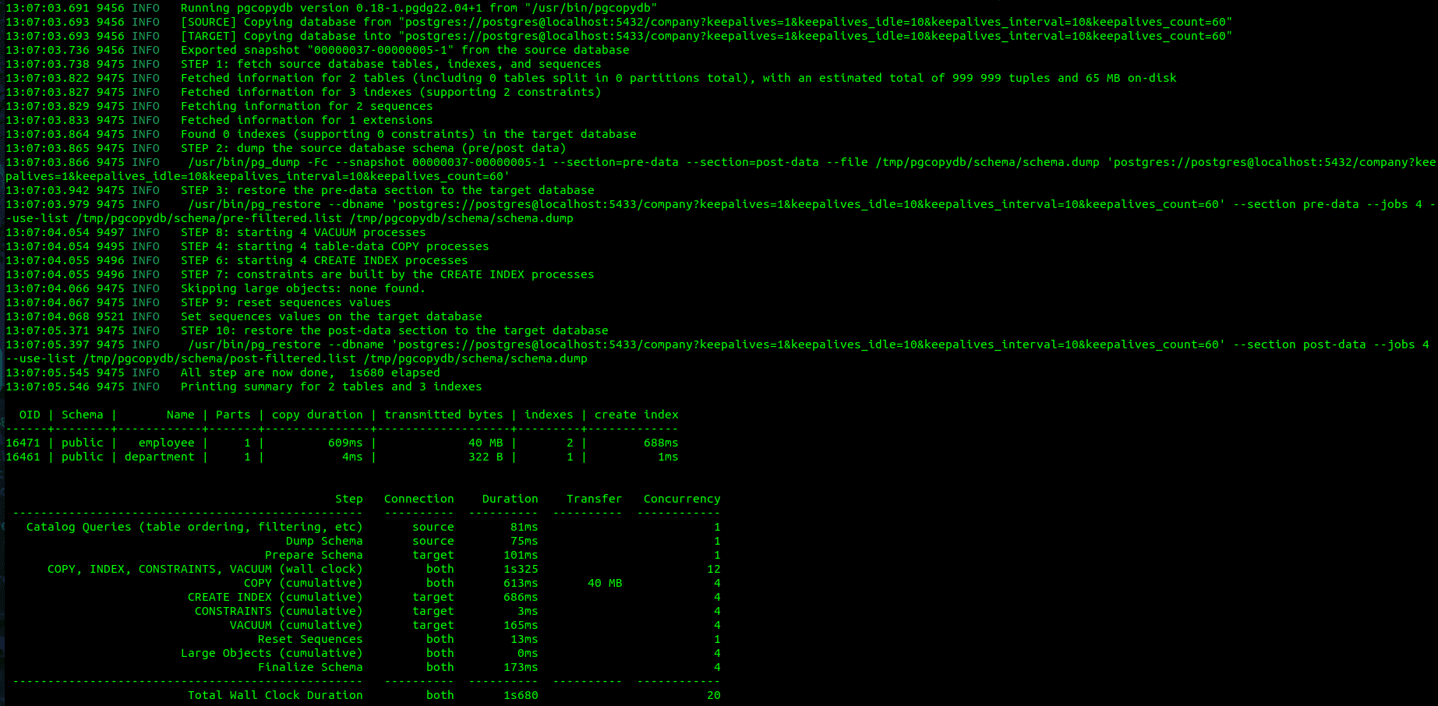Click the 'Concurrency' column header
This screenshot has height=706, width=1438.
pyautogui.click(x=682, y=499)
